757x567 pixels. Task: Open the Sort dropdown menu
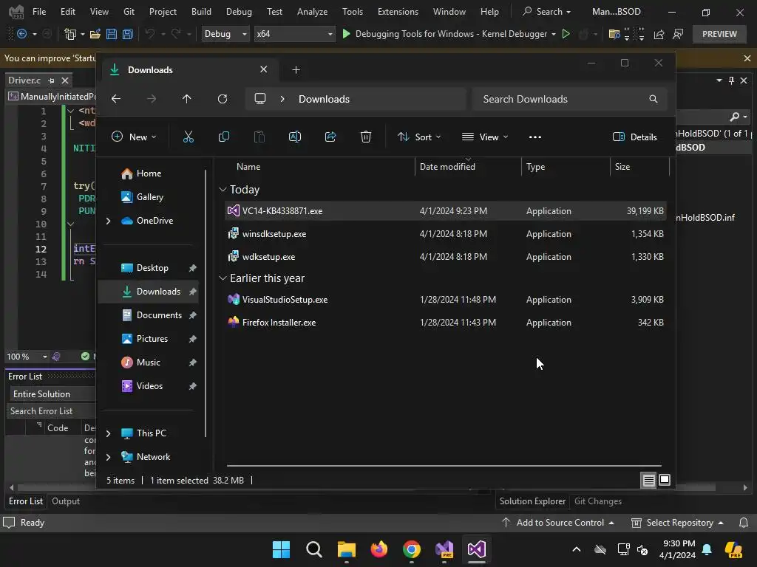coord(419,137)
